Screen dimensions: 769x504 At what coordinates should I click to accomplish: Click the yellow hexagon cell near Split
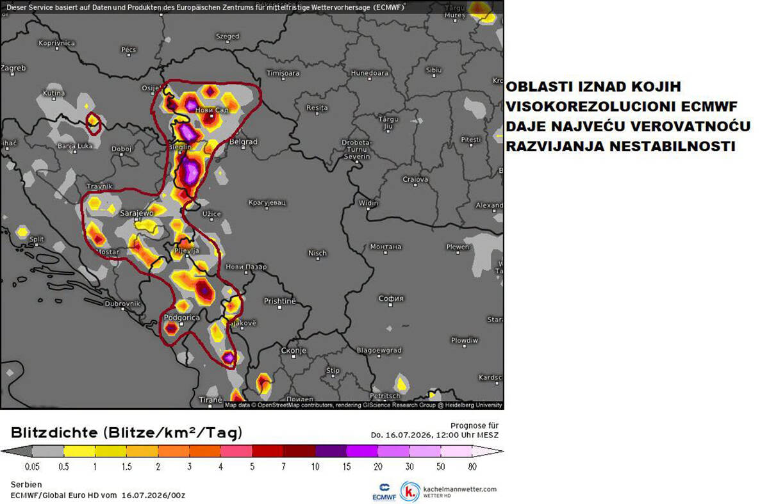tap(22, 231)
